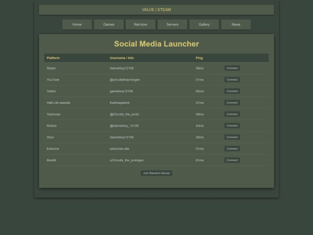313x235 pixels.
Task: Click the Steam platform cell
Action: 52,68
